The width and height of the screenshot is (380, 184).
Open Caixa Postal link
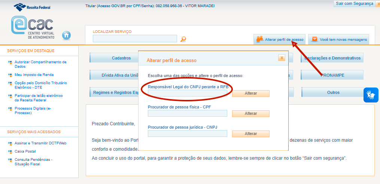(x=25, y=151)
